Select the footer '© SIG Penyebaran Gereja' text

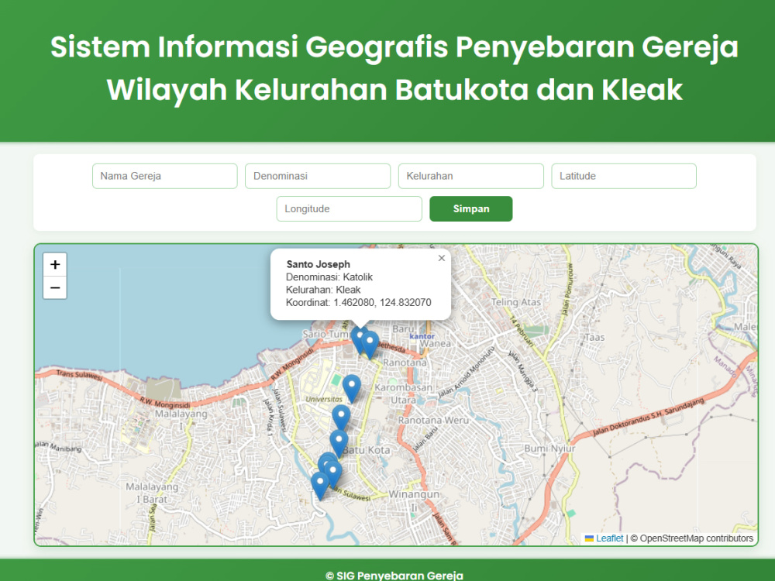[x=394, y=576]
